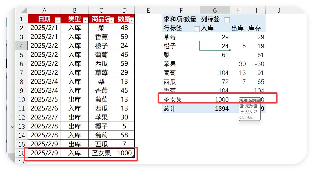Click cell A16 date 2025/2/9
Image resolution: width=313 pixels, height=170 pixels.
(44, 153)
